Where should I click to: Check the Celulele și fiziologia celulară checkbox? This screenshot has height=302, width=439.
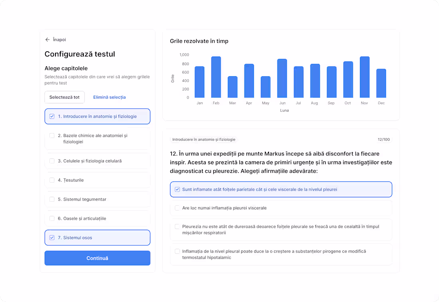coord(52,161)
